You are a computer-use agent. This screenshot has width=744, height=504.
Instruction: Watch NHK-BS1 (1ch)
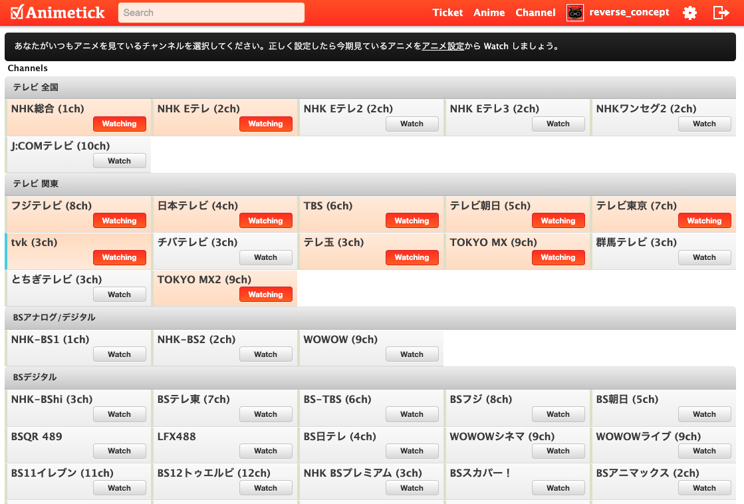point(120,354)
